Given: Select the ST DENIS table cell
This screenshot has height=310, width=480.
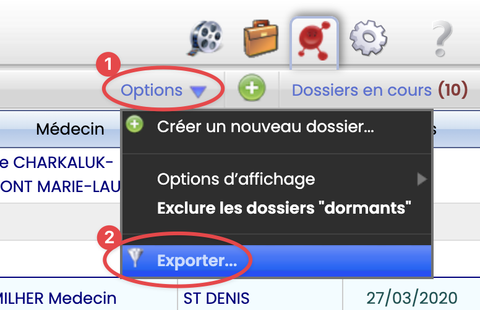Looking at the screenshot, I should tap(216, 298).
